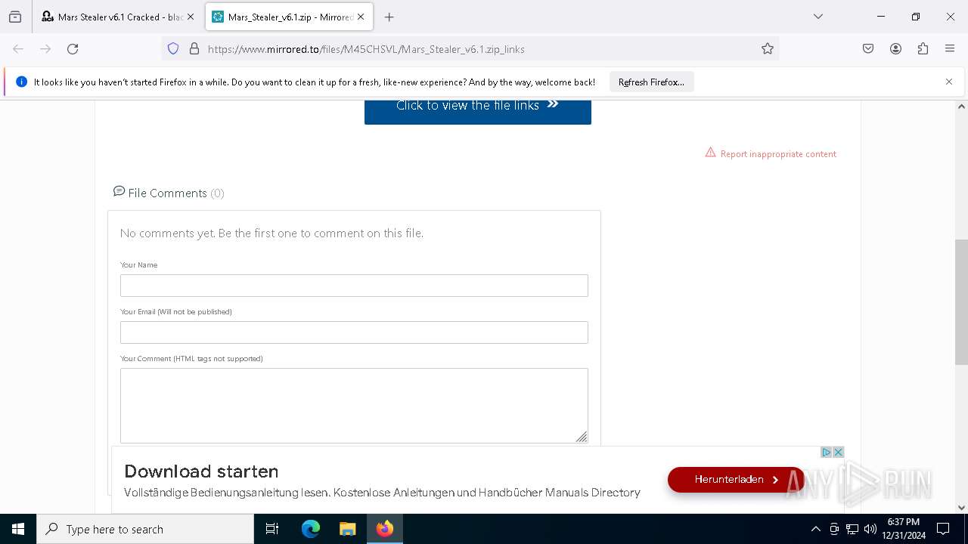Dismiss the Firefox refresh notification bar

click(x=949, y=82)
